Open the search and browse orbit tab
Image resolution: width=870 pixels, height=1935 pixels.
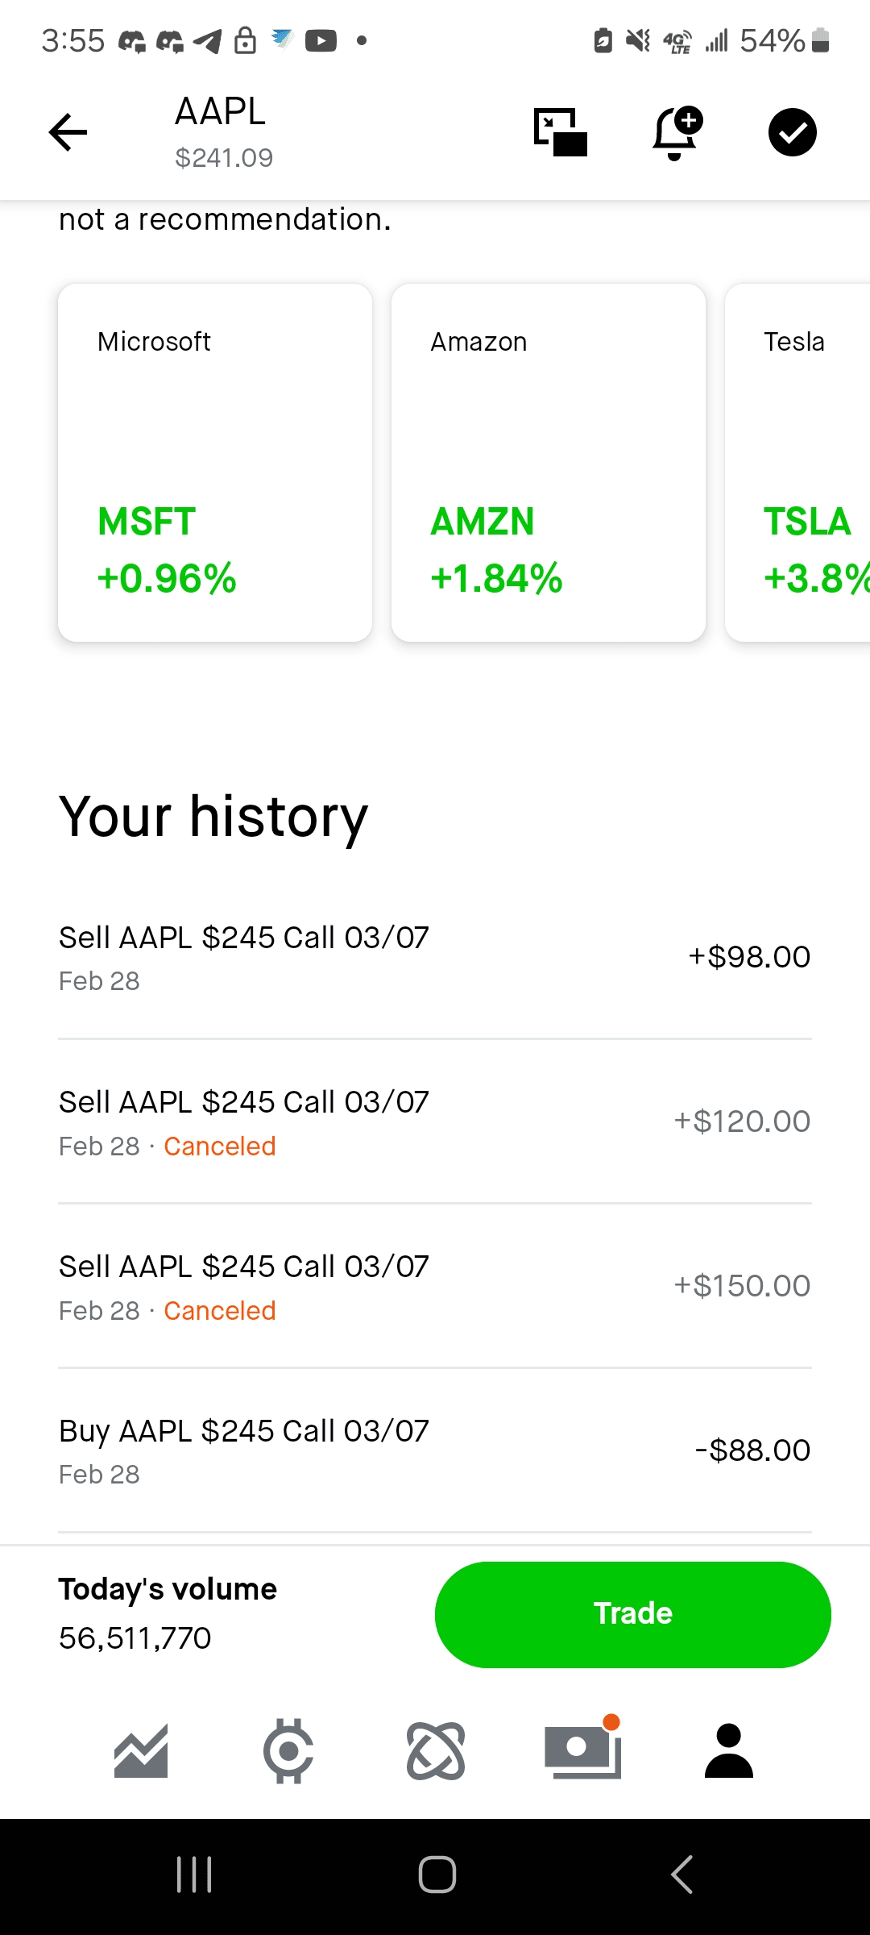tap(436, 1750)
